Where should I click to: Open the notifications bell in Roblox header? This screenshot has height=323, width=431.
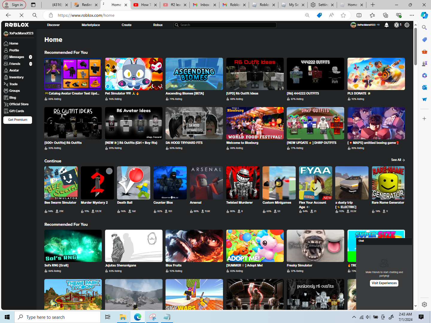[386, 25]
